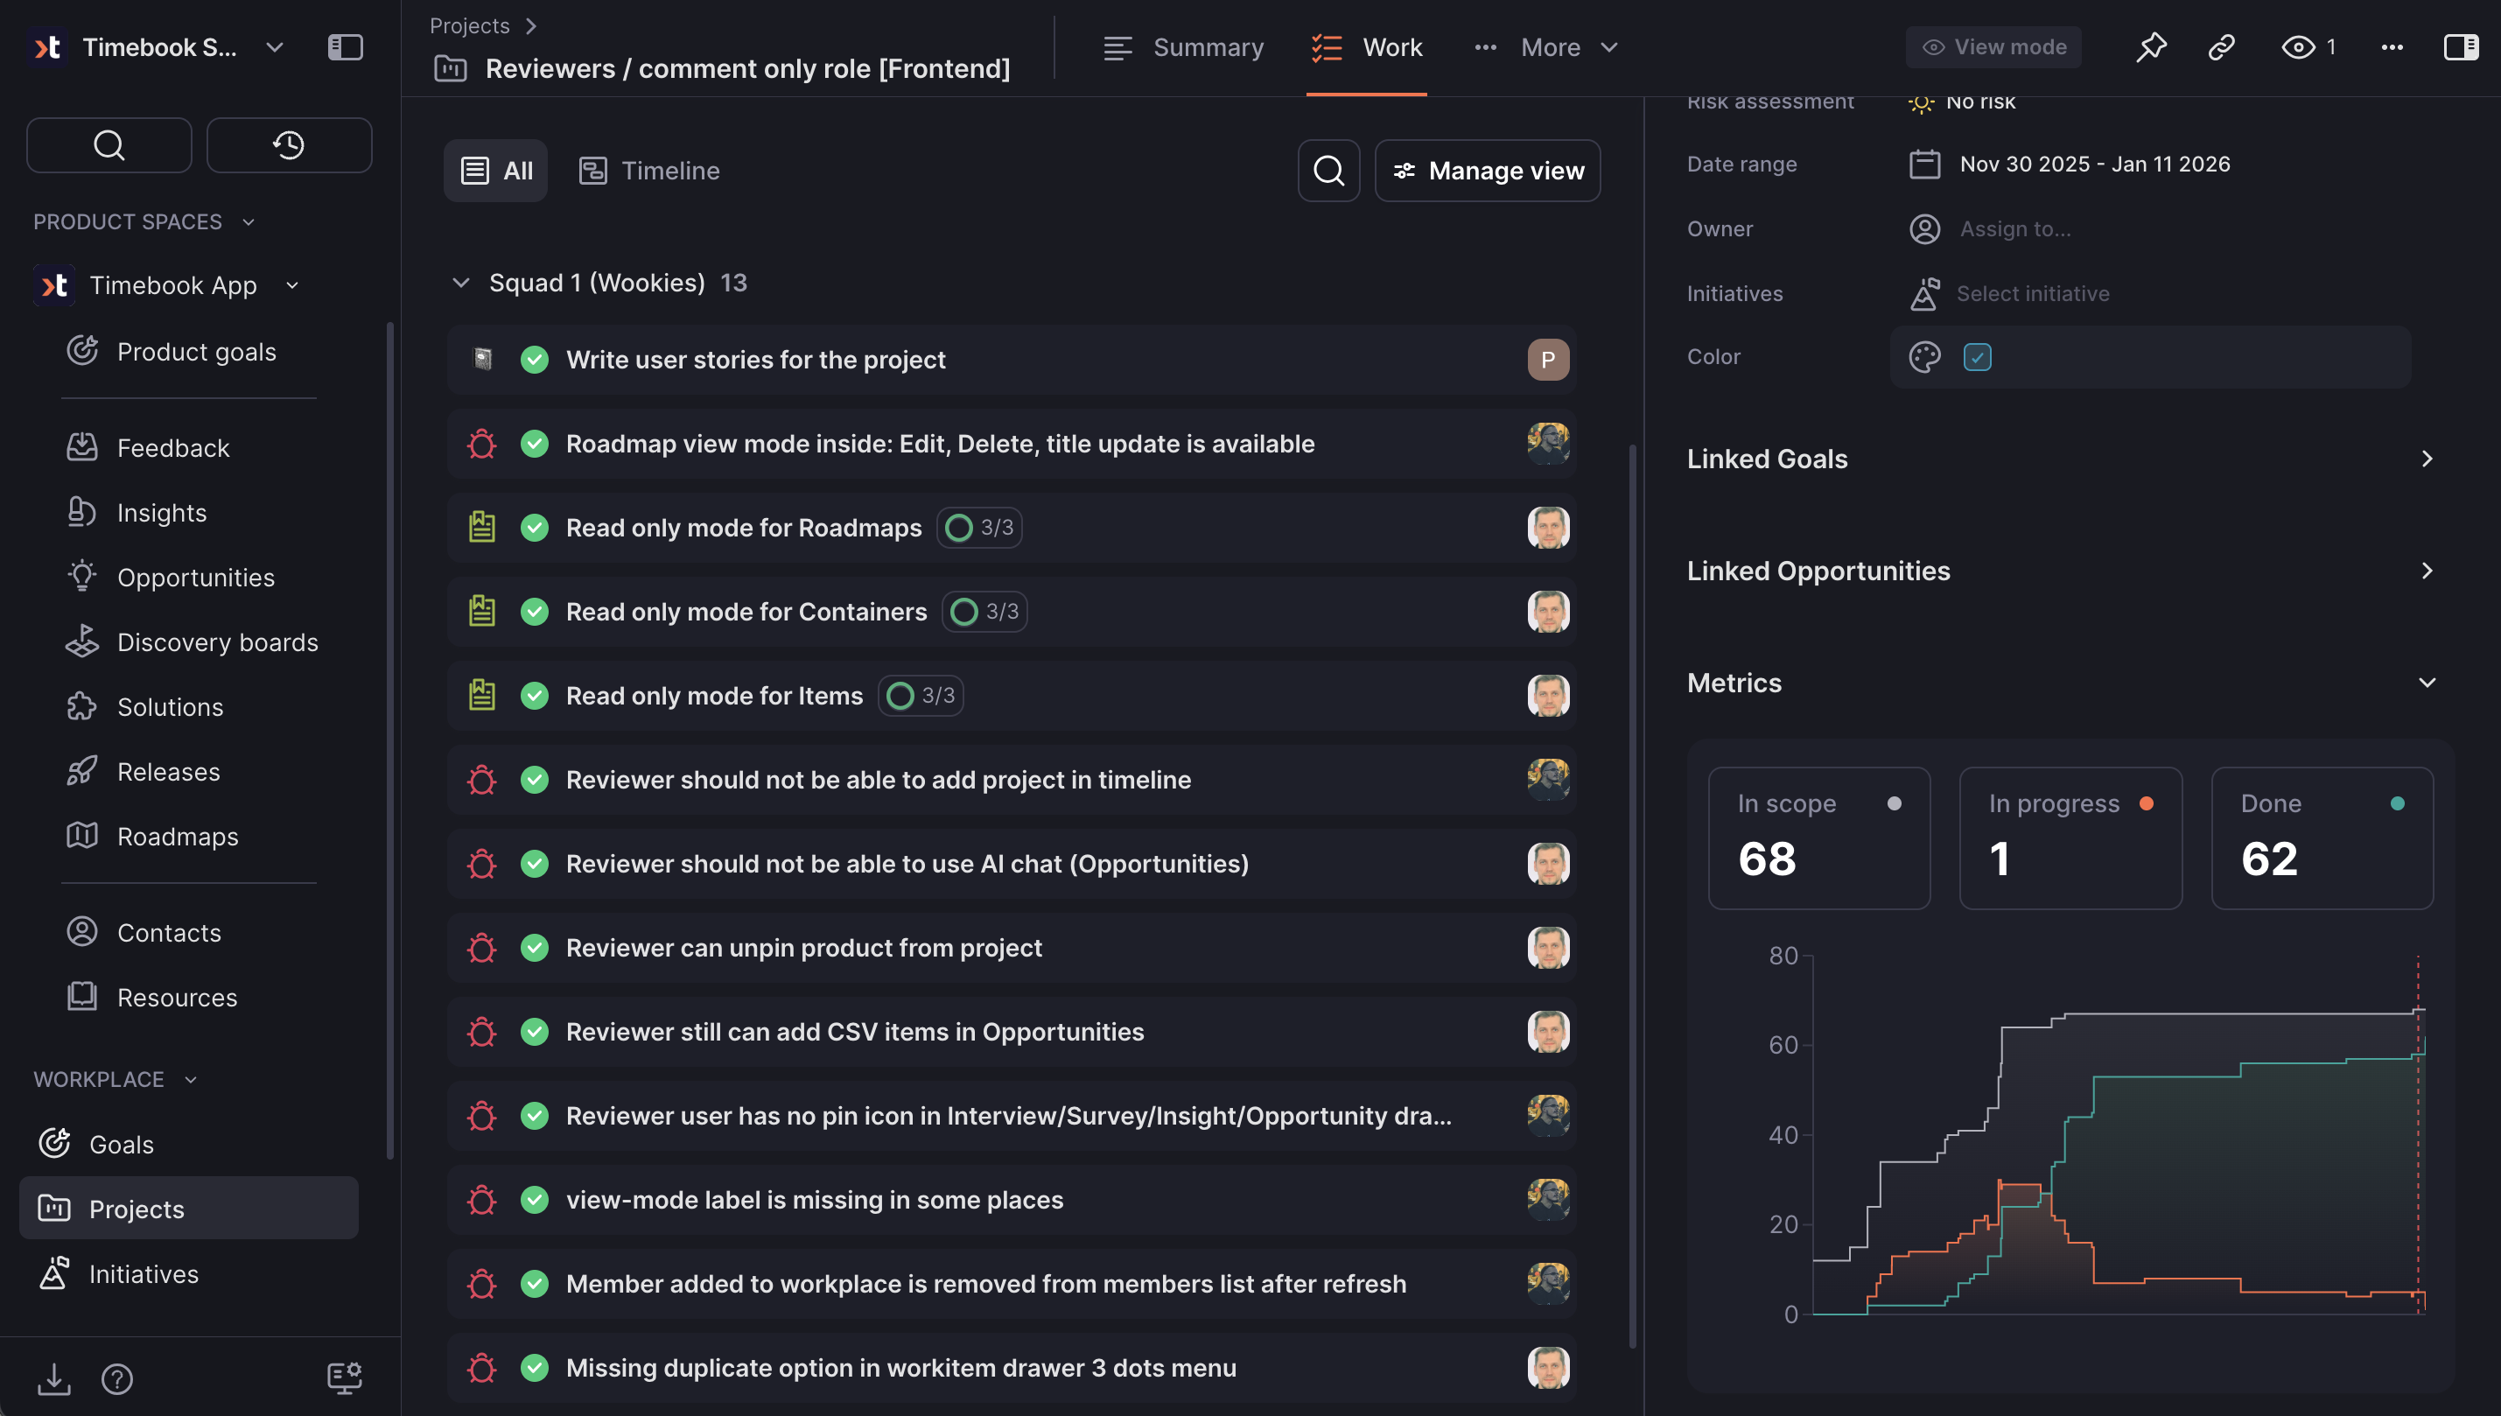Open the recent history clock icon
The height and width of the screenshot is (1416, 2501).
(x=289, y=145)
